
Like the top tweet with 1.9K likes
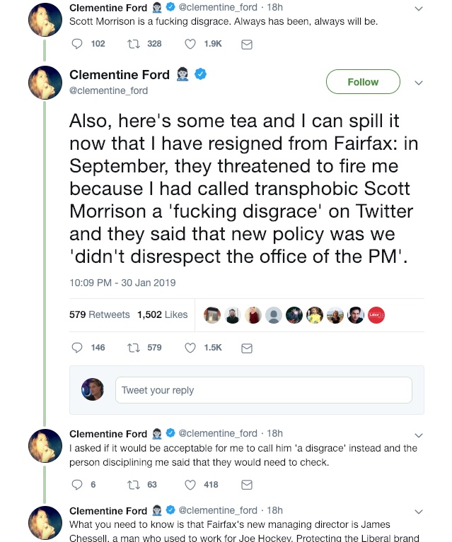(190, 44)
